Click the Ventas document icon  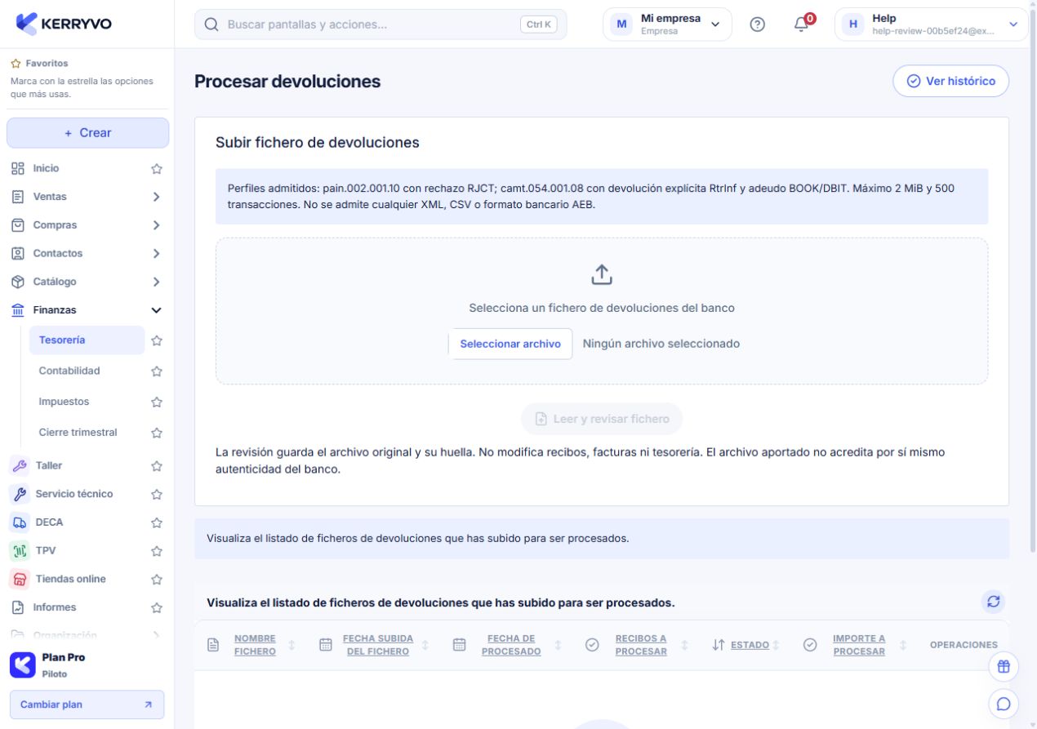pos(18,197)
